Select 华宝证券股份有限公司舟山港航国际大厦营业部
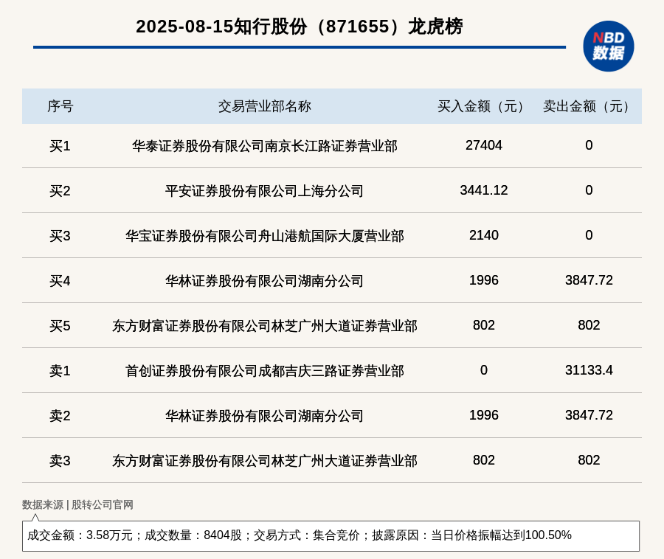The image size is (664, 559). coord(265,236)
